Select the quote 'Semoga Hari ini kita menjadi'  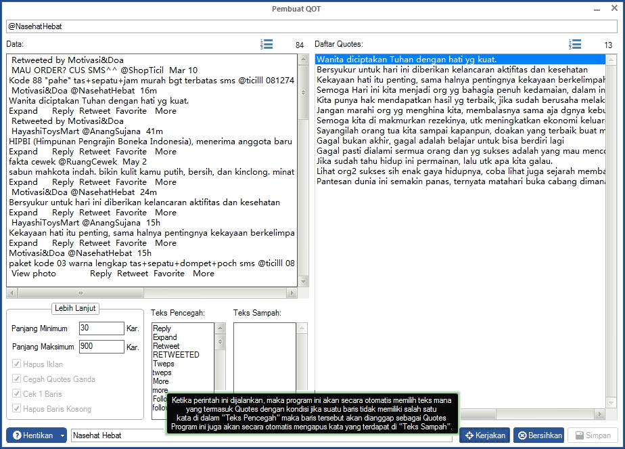coord(461,90)
